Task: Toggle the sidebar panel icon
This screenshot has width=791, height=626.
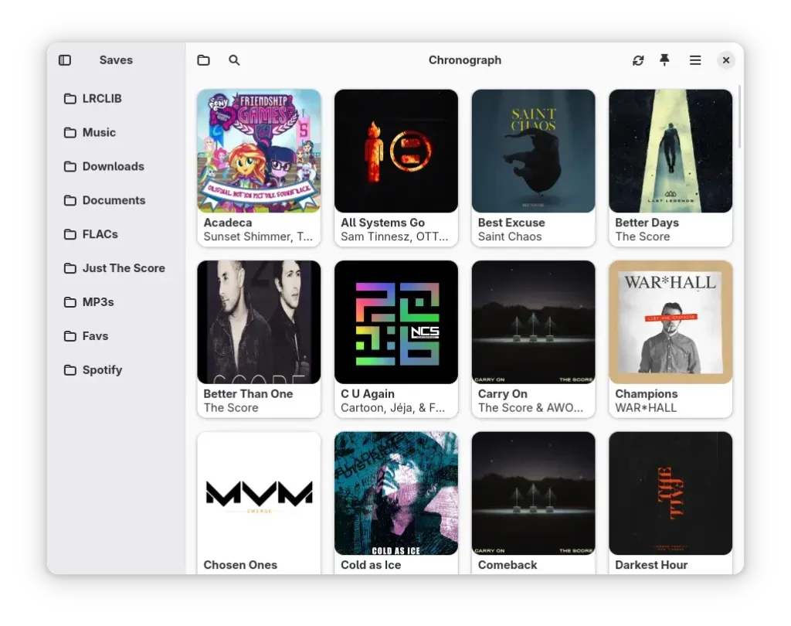Action: pos(65,60)
